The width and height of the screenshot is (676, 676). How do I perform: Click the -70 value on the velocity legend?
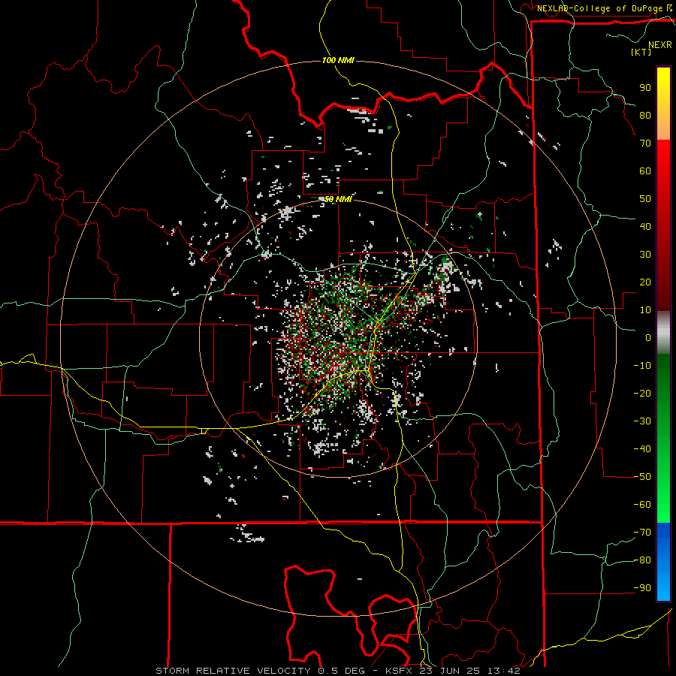click(642, 533)
